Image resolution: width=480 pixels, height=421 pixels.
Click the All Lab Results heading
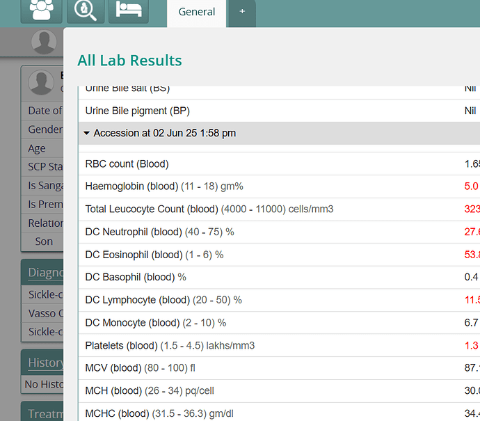(x=129, y=61)
